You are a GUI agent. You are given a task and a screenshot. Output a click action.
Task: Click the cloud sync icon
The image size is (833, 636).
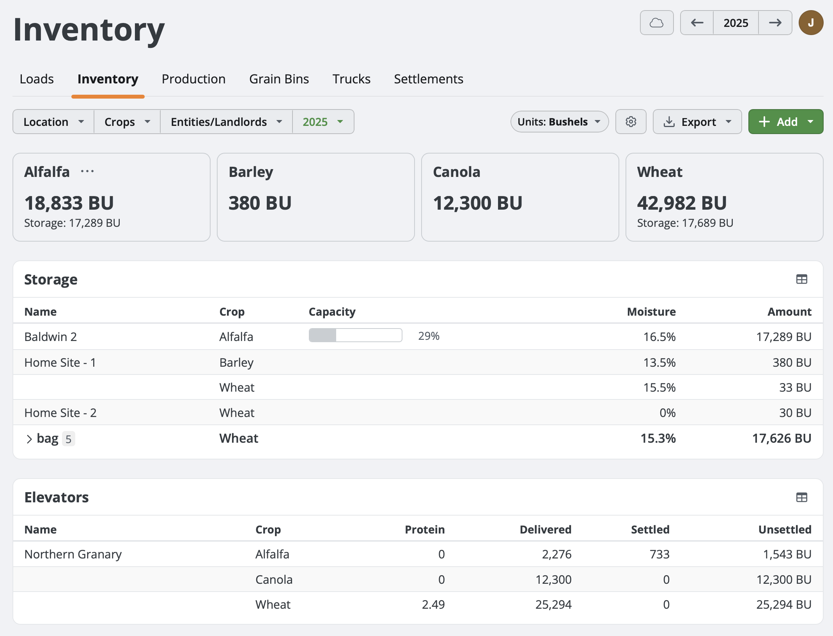[x=657, y=23]
